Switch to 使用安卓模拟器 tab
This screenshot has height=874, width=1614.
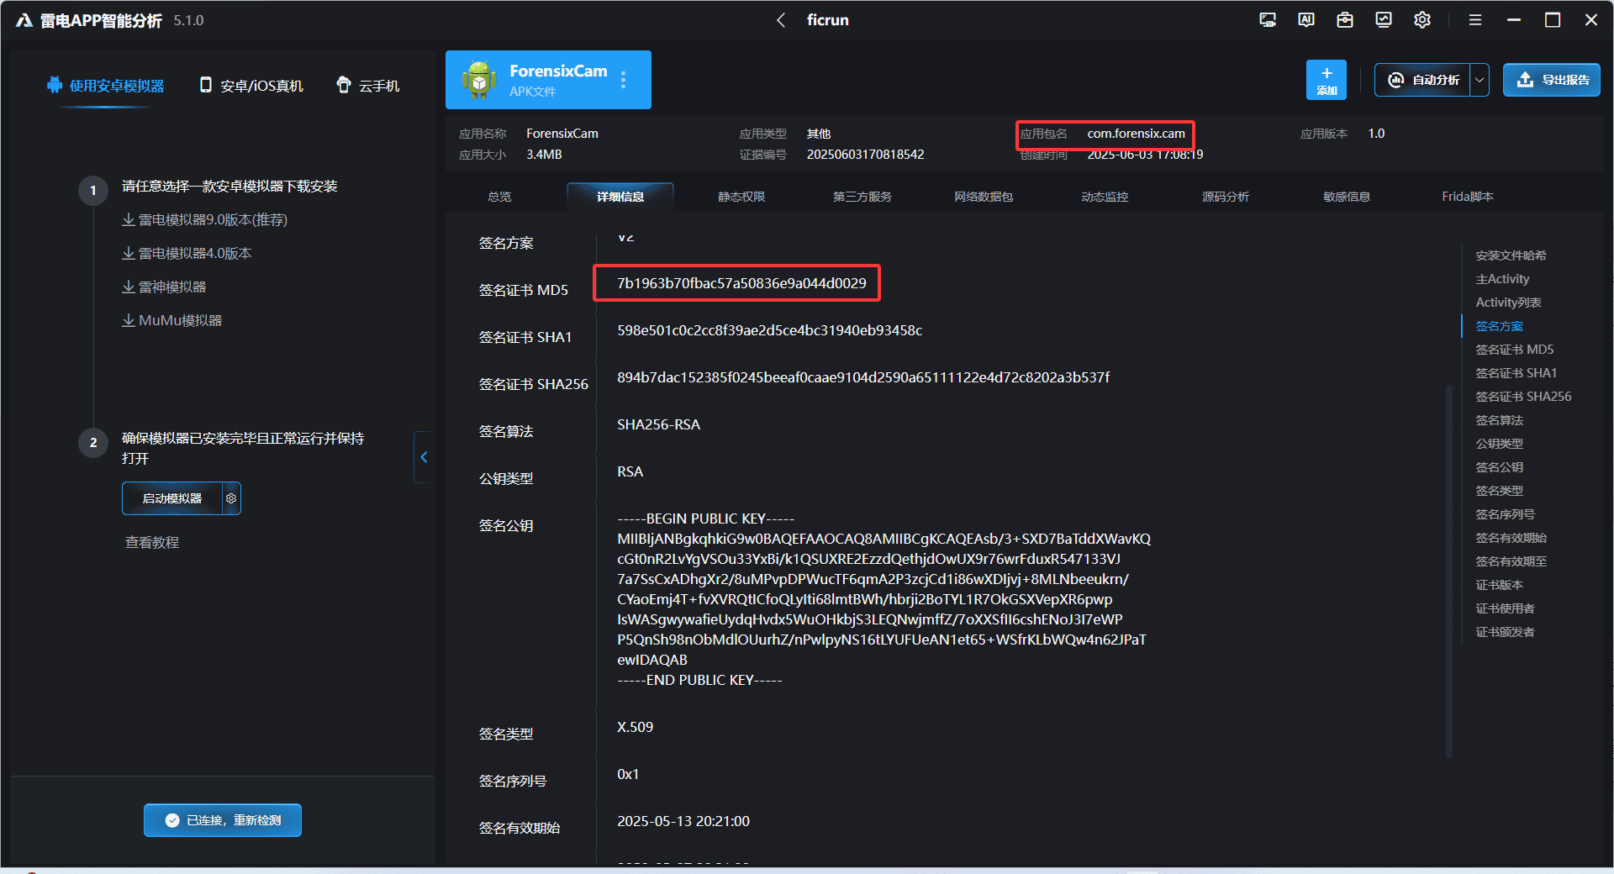point(106,86)
